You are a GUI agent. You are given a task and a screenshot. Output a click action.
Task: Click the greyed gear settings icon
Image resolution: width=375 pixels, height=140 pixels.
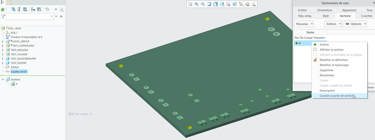pyautogui.click(x=47, y=9)
